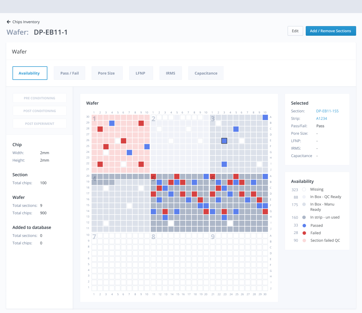Open section link DP-EB11-1S5
Image resolution: width=362 pixels, height=313 pixels.
[x=327, y=111]
